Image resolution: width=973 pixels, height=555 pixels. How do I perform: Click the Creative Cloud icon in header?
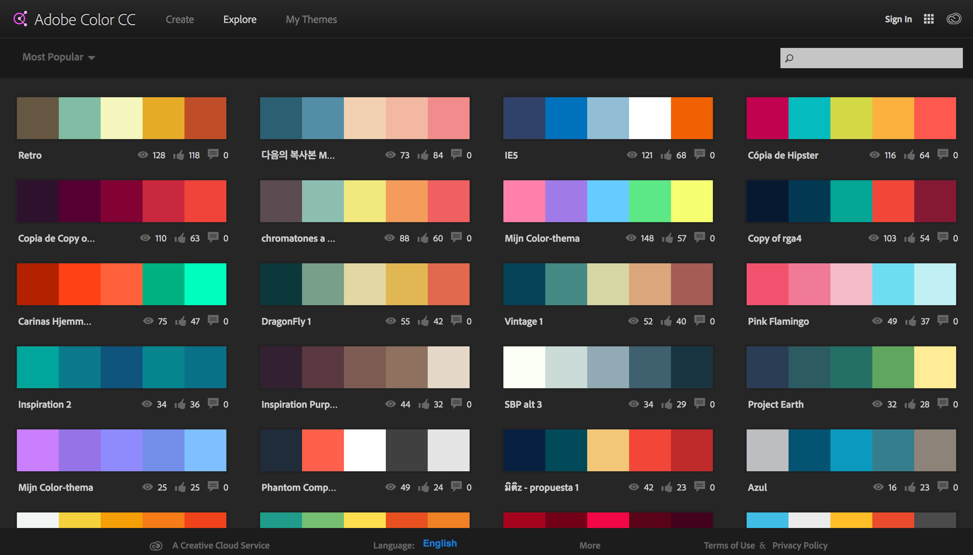(x=953, y=19)
